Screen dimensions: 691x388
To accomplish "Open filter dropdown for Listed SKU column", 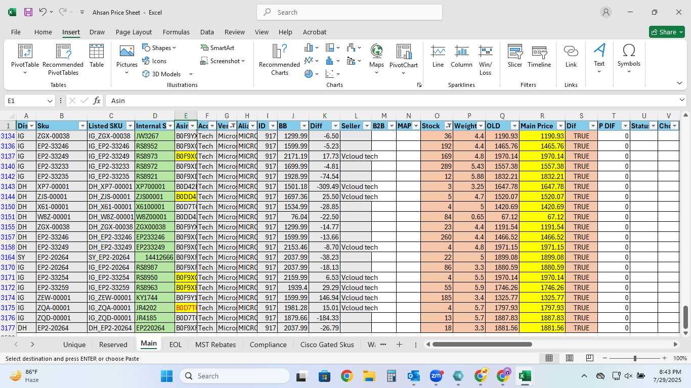I will point(130,126).
